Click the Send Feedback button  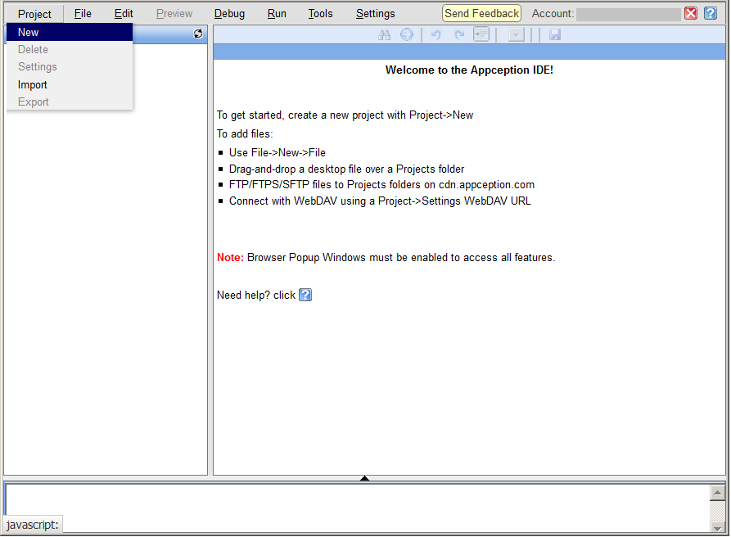point(481,14)
